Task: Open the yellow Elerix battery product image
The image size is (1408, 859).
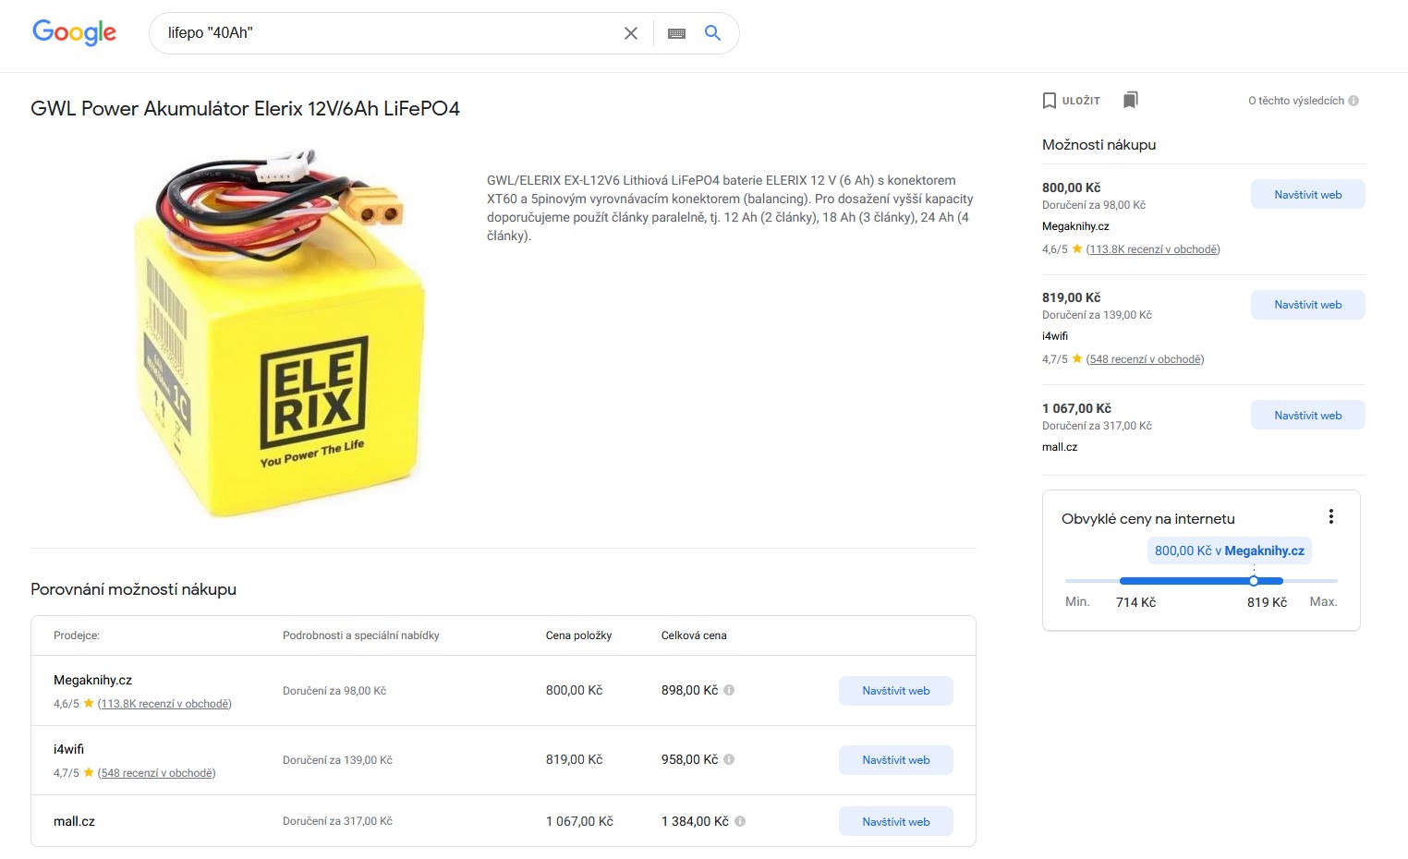Action: 280,333
